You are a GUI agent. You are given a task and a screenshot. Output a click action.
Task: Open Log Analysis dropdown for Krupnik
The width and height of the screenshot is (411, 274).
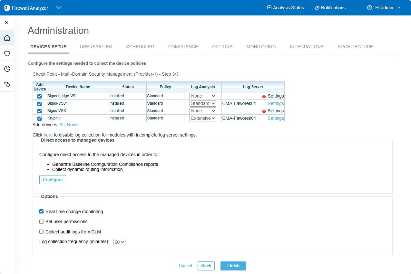(x=203, y=118)
